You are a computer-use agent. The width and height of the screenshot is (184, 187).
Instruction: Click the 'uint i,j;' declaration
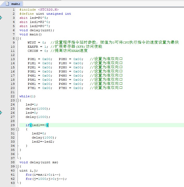[x=28, y=170]
